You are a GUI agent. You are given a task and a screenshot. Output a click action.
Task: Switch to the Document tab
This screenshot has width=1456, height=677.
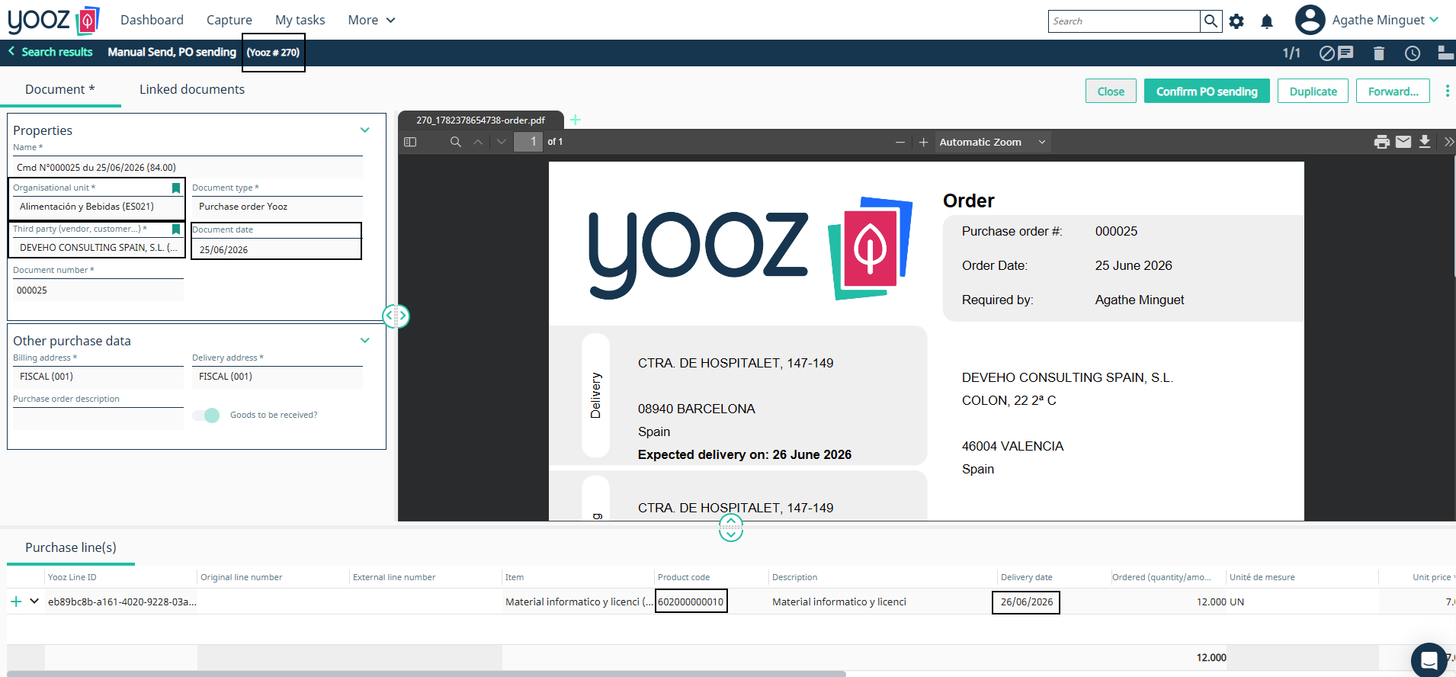pos(60,89)
